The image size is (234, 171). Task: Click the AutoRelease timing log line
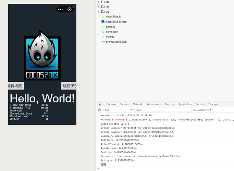119,148
